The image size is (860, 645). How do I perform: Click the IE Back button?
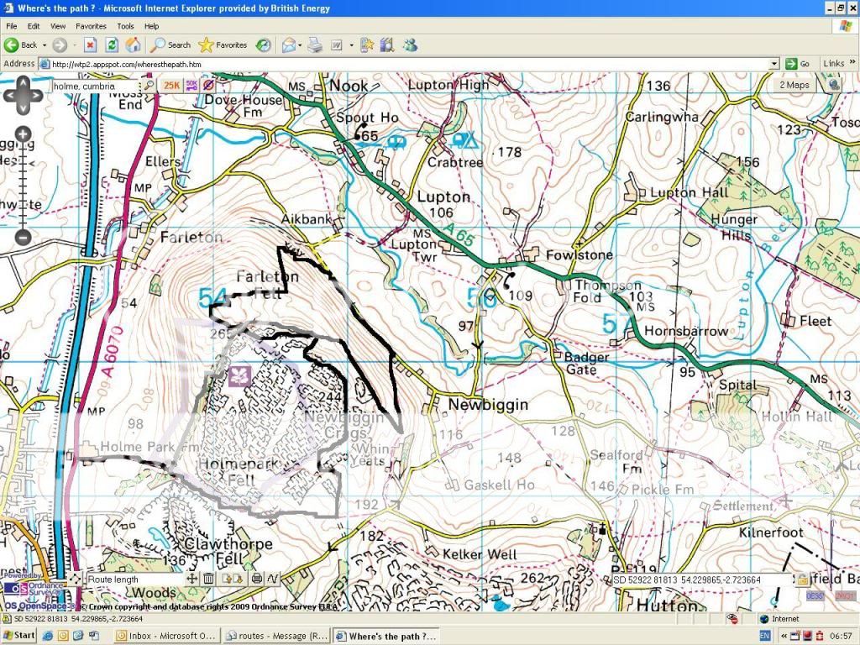(x=20, y=45)
